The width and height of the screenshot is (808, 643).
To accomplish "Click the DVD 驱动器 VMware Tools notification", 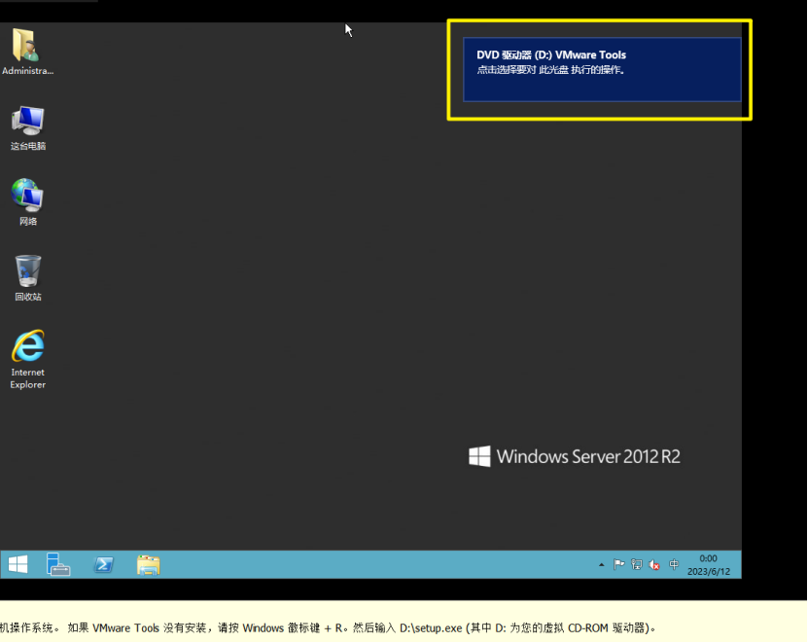I will tap(602, 70).
